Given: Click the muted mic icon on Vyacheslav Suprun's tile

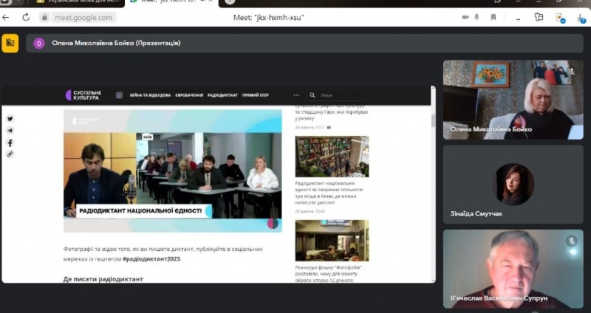Looking at the screenshot, I should click(x=571, y=241).
